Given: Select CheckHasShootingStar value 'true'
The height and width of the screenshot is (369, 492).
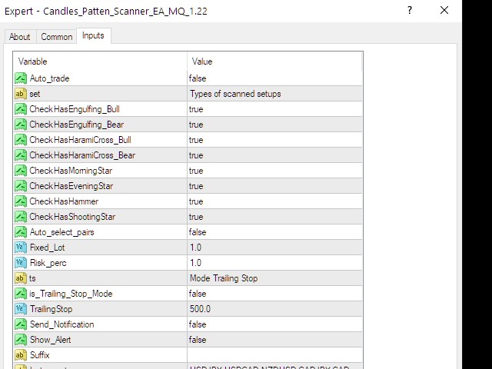Looking at the screenshot, I should [196, 217].
